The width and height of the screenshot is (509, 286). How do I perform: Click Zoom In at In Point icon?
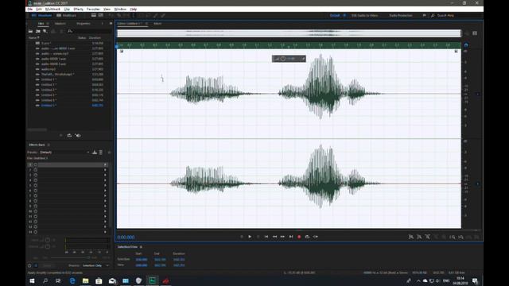click(453, 237)
